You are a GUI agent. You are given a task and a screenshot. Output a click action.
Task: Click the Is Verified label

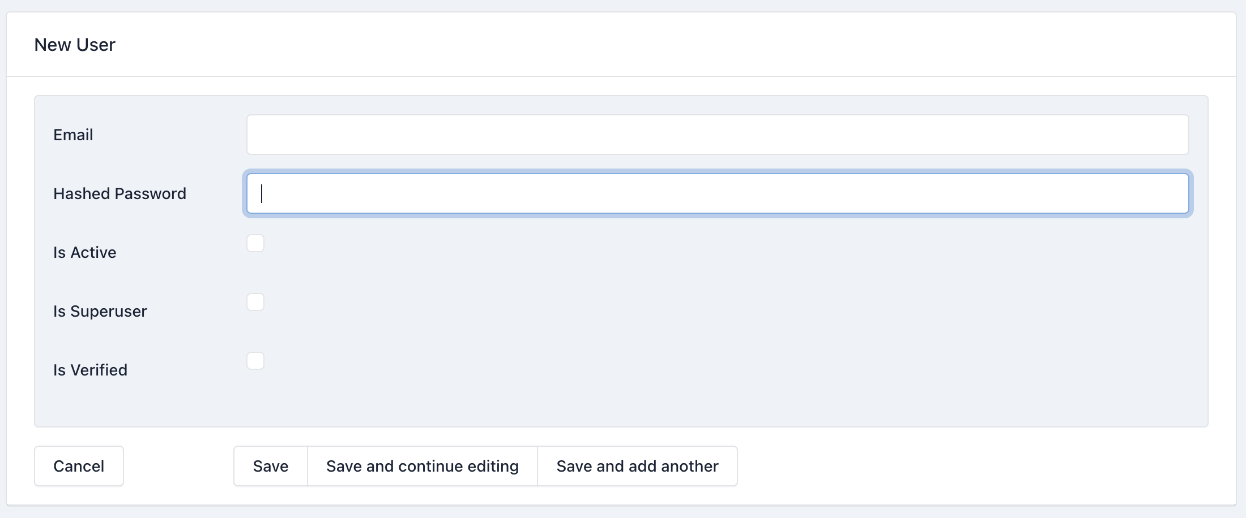tap(90, 370)
